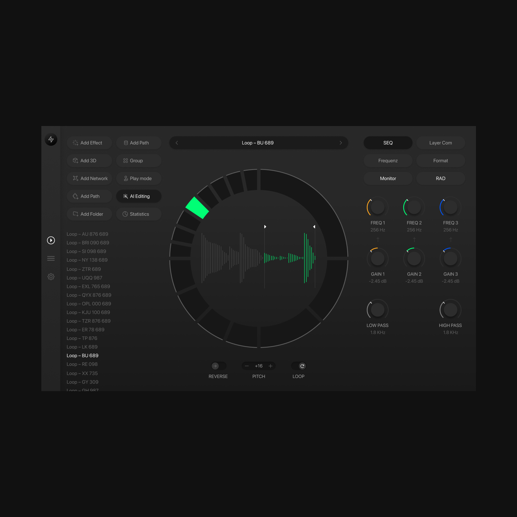Switch Monitor mode on
The image size is (517, 517).
(388, 178)
